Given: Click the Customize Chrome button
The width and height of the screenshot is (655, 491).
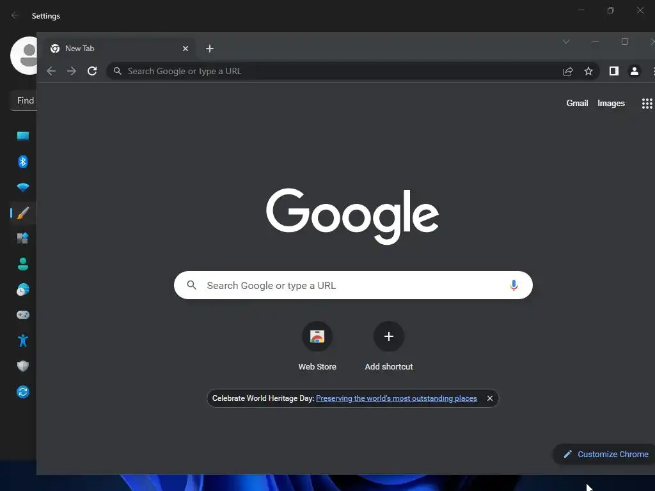Looking at the screenshot, I should click(x=605, y=455).
